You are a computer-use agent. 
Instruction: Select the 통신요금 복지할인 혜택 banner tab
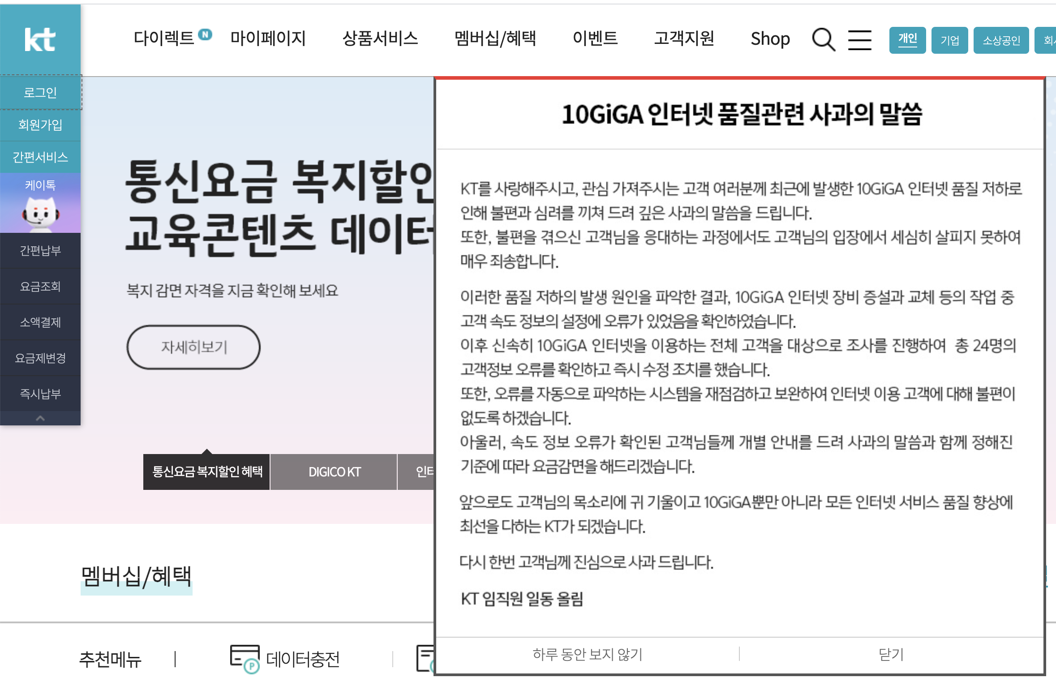[207, 472]
